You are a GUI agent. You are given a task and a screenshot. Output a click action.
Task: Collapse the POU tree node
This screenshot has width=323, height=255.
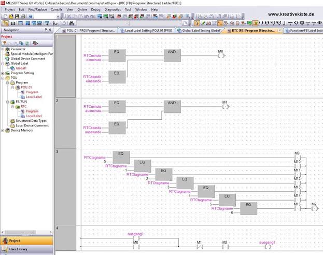coord(3,78)
